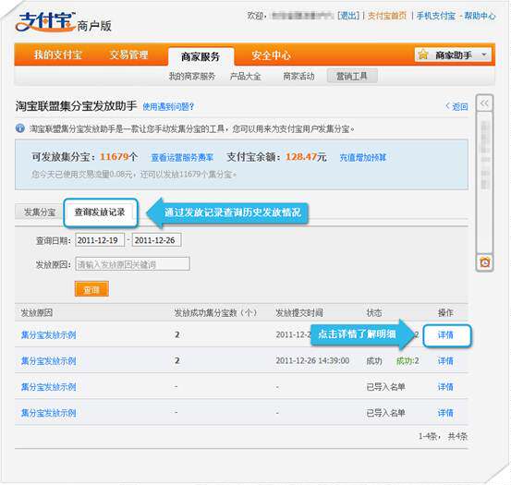511x485 pixels.
Task: Click the 11679 available points value
Action: (114, 157)
